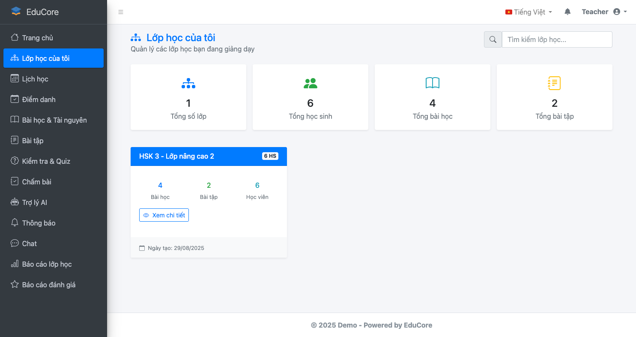Open the Chat section
The width and height of the screenshot is (636, 337).
coord(30,243)
